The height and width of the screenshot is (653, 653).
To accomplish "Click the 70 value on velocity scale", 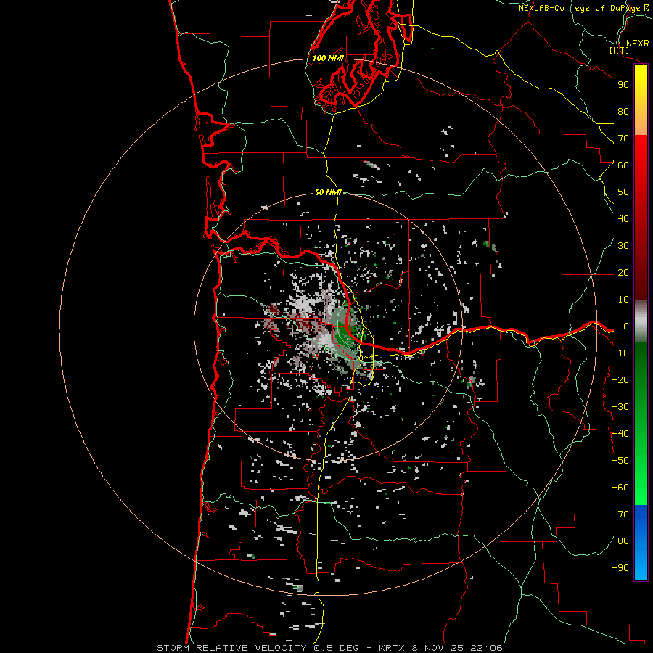I will pos(623,139).
